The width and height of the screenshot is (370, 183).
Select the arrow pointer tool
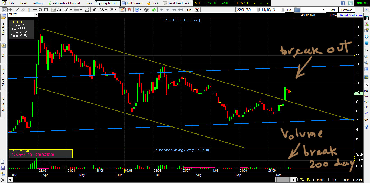pos(4,9)
